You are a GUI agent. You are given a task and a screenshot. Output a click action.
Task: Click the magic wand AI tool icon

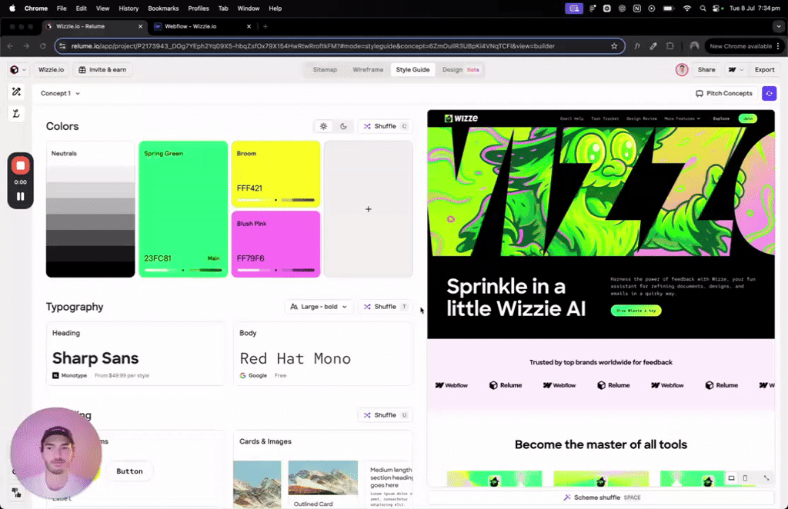[17, 91]
